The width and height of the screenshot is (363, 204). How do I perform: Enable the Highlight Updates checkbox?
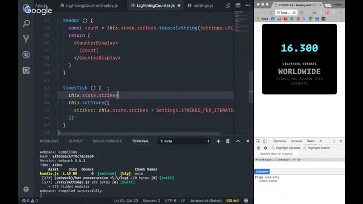point(273,148)
